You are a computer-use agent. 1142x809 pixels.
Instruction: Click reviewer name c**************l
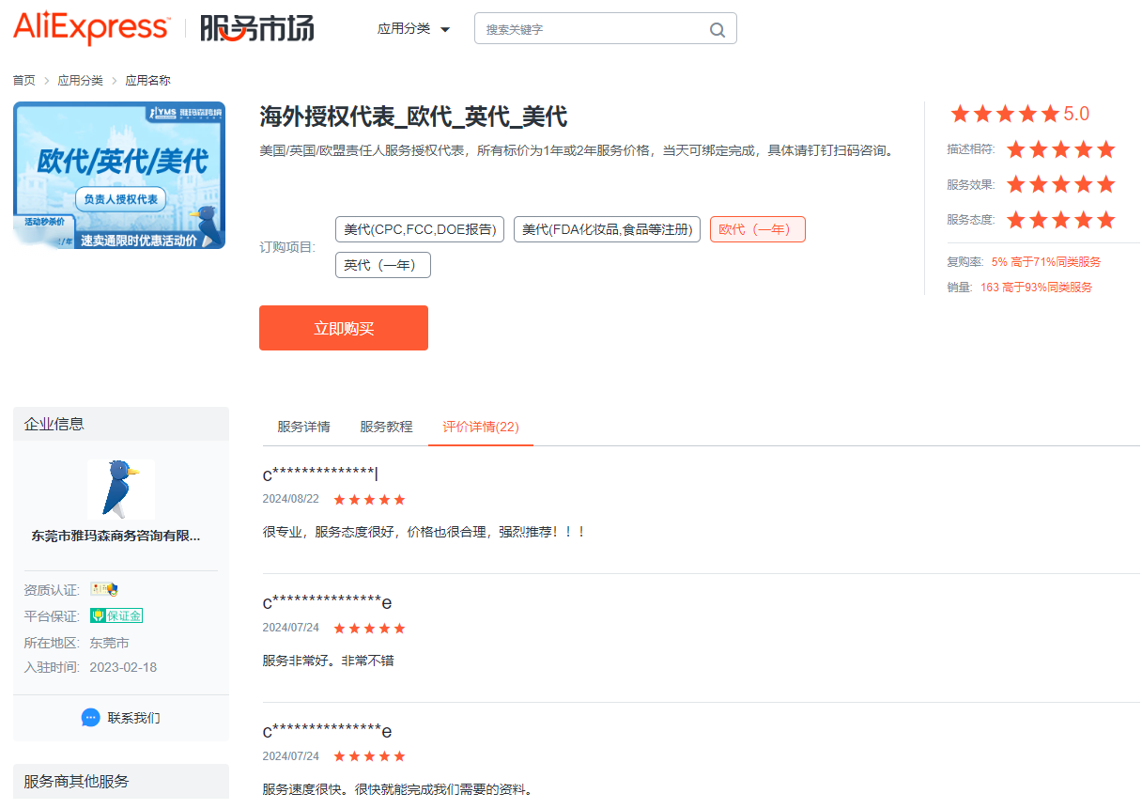click(320, 474)
